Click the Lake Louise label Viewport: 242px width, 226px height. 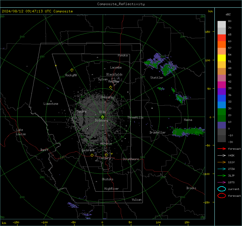point(21,132)
